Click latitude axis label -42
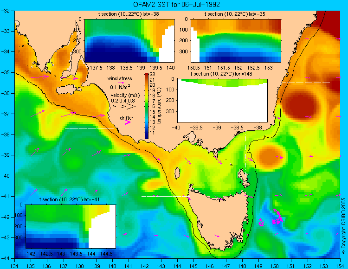 point(5,217)
